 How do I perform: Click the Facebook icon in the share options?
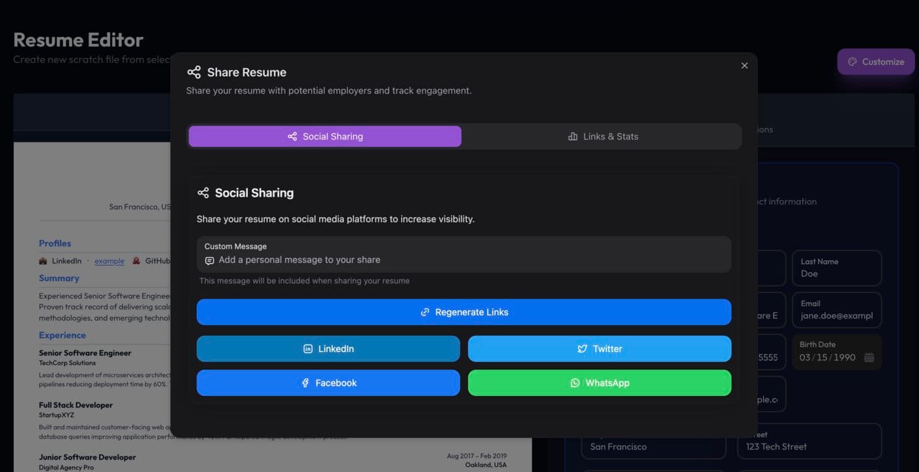303,382
